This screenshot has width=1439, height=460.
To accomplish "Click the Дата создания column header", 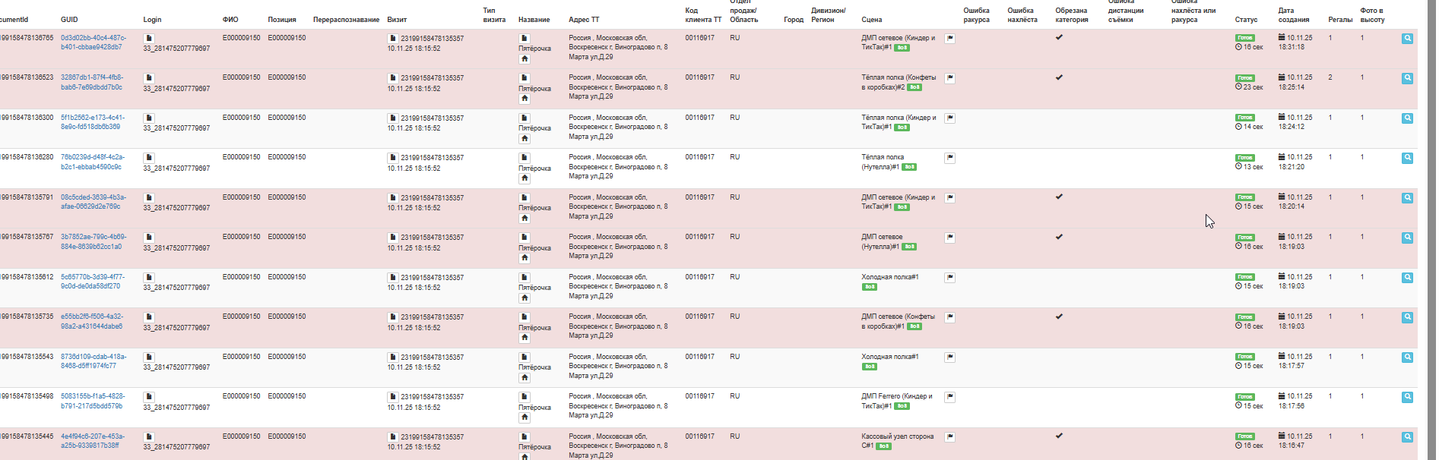I will pyautogui.click(x=1293, y=15).
